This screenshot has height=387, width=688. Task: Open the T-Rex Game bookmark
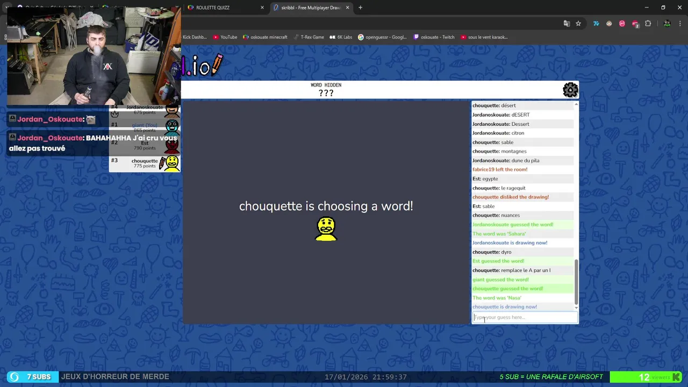pos(309,37)
